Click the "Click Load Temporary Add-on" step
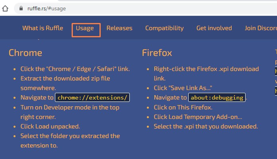Image resolution: width=277 pixels, height=159 pixels. [x=198, y=117]
